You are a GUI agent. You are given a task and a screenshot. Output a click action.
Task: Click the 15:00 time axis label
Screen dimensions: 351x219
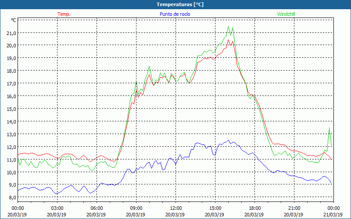(215, 208)
